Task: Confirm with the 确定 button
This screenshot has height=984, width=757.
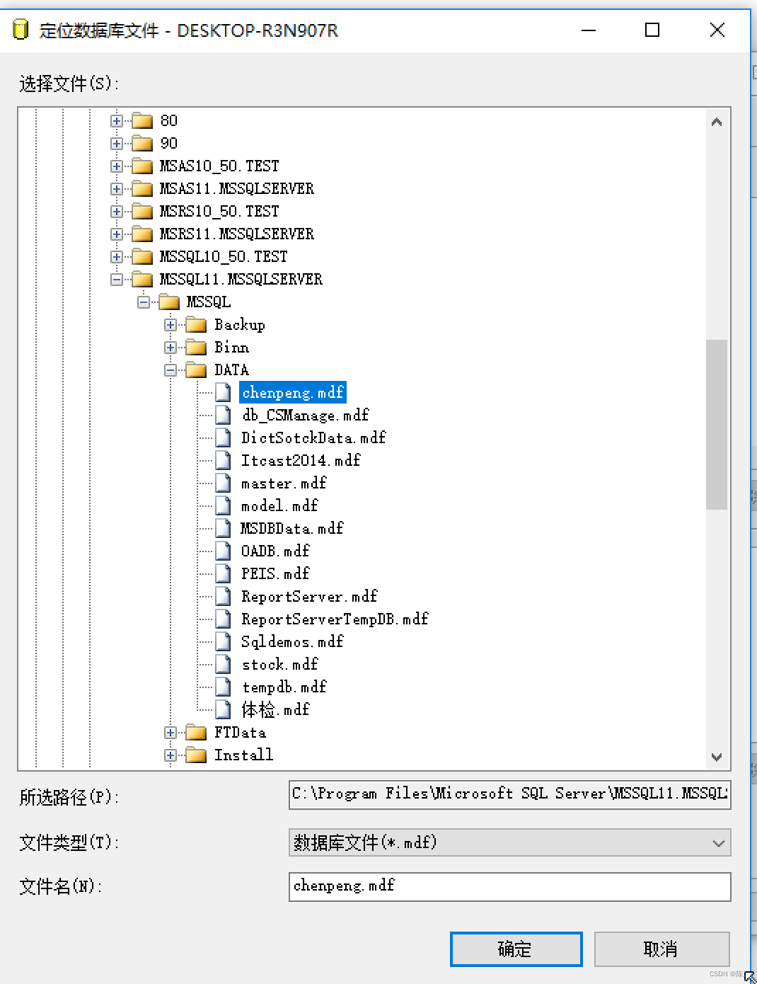Action: click(516, 949)
